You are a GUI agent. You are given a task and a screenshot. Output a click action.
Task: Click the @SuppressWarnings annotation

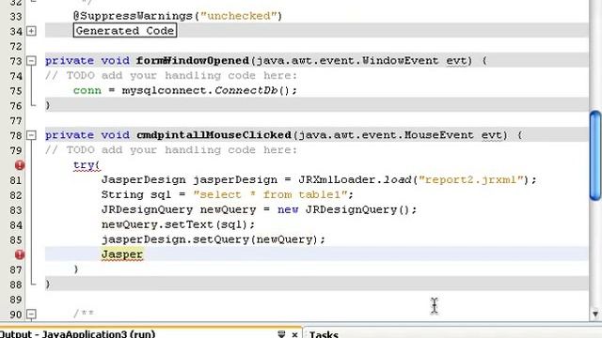click(178, 16)
